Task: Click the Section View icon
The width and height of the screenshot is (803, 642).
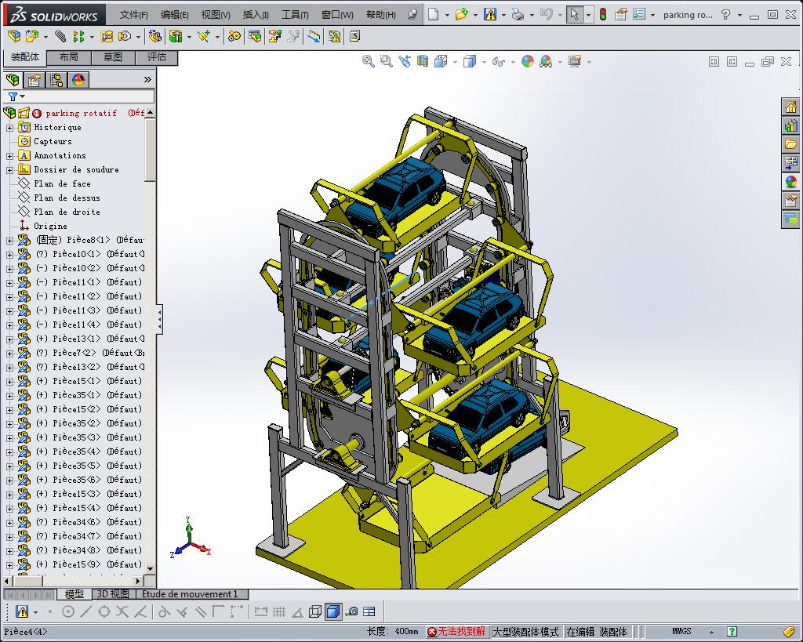Action: (423, 61)
